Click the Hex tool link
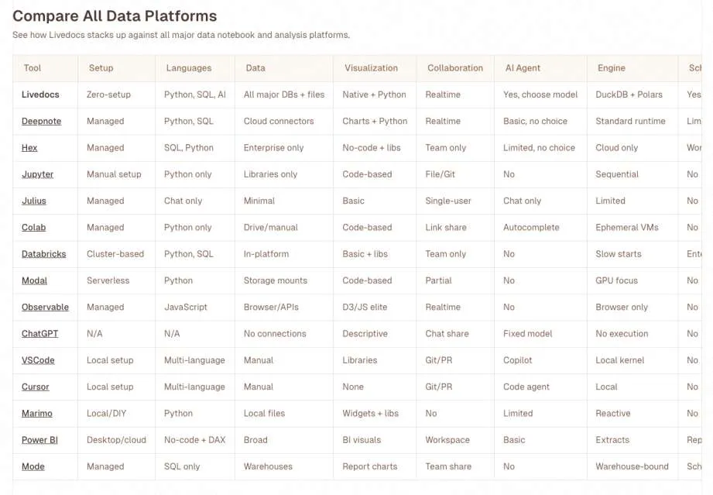 click(29, 148)
